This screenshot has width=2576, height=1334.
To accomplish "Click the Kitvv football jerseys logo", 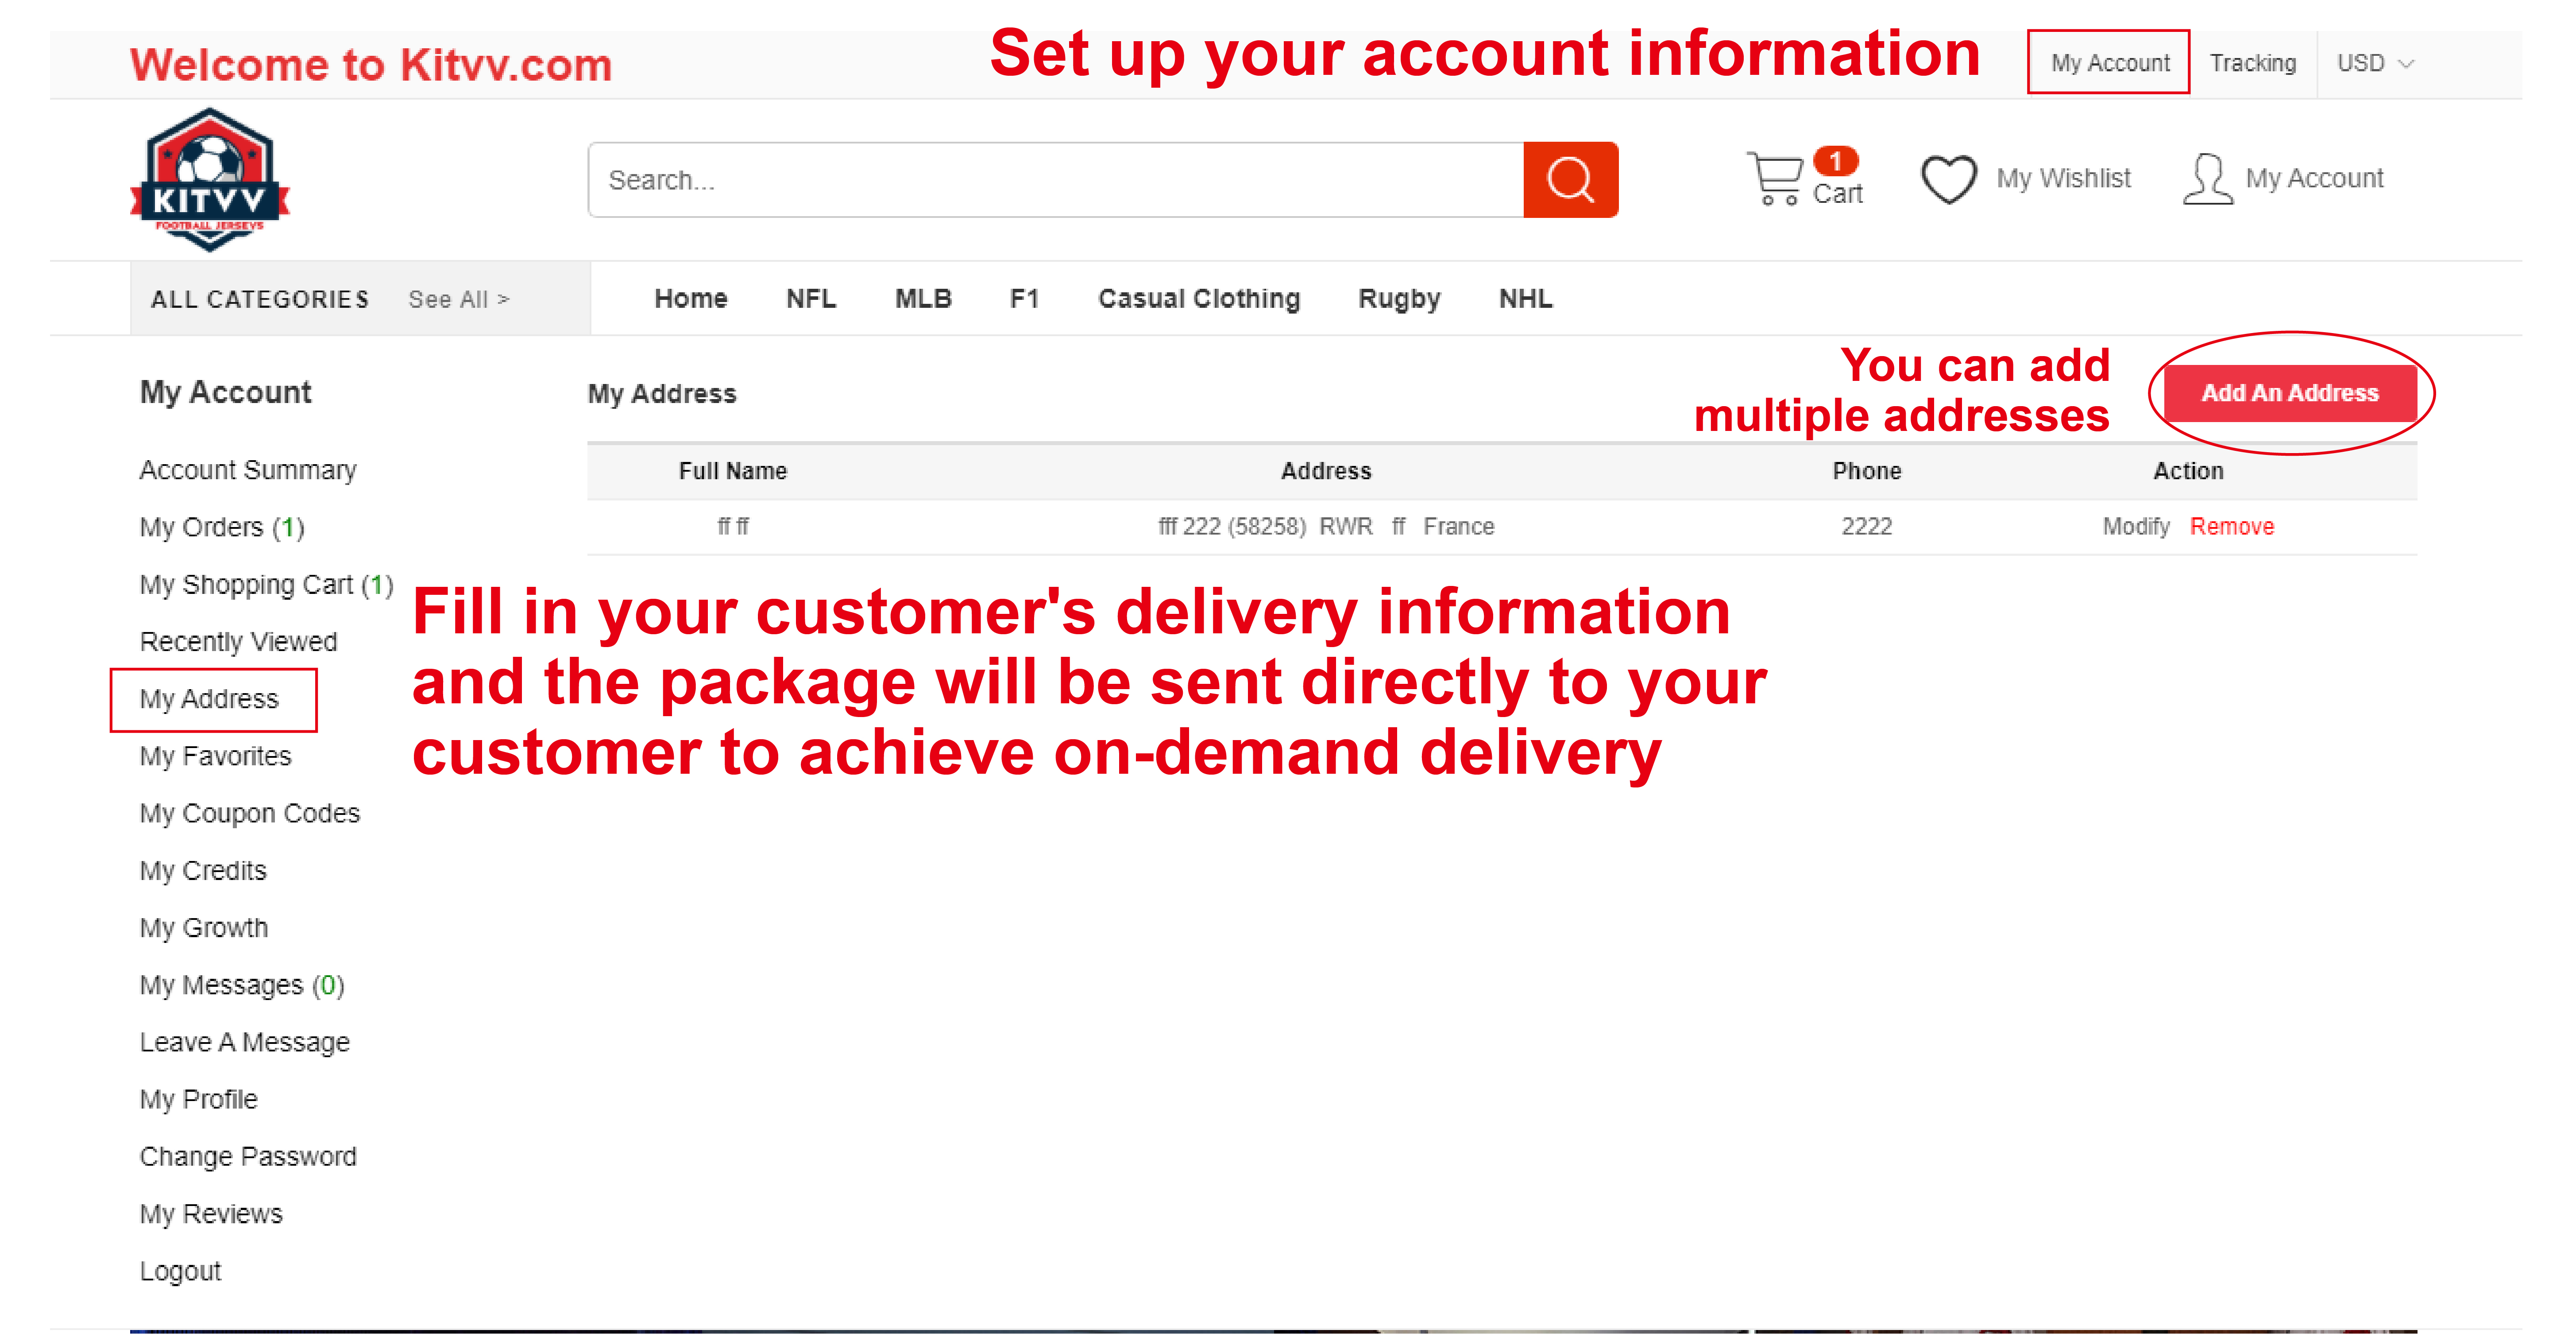I will pyautogui.click(x=210, y=180).
